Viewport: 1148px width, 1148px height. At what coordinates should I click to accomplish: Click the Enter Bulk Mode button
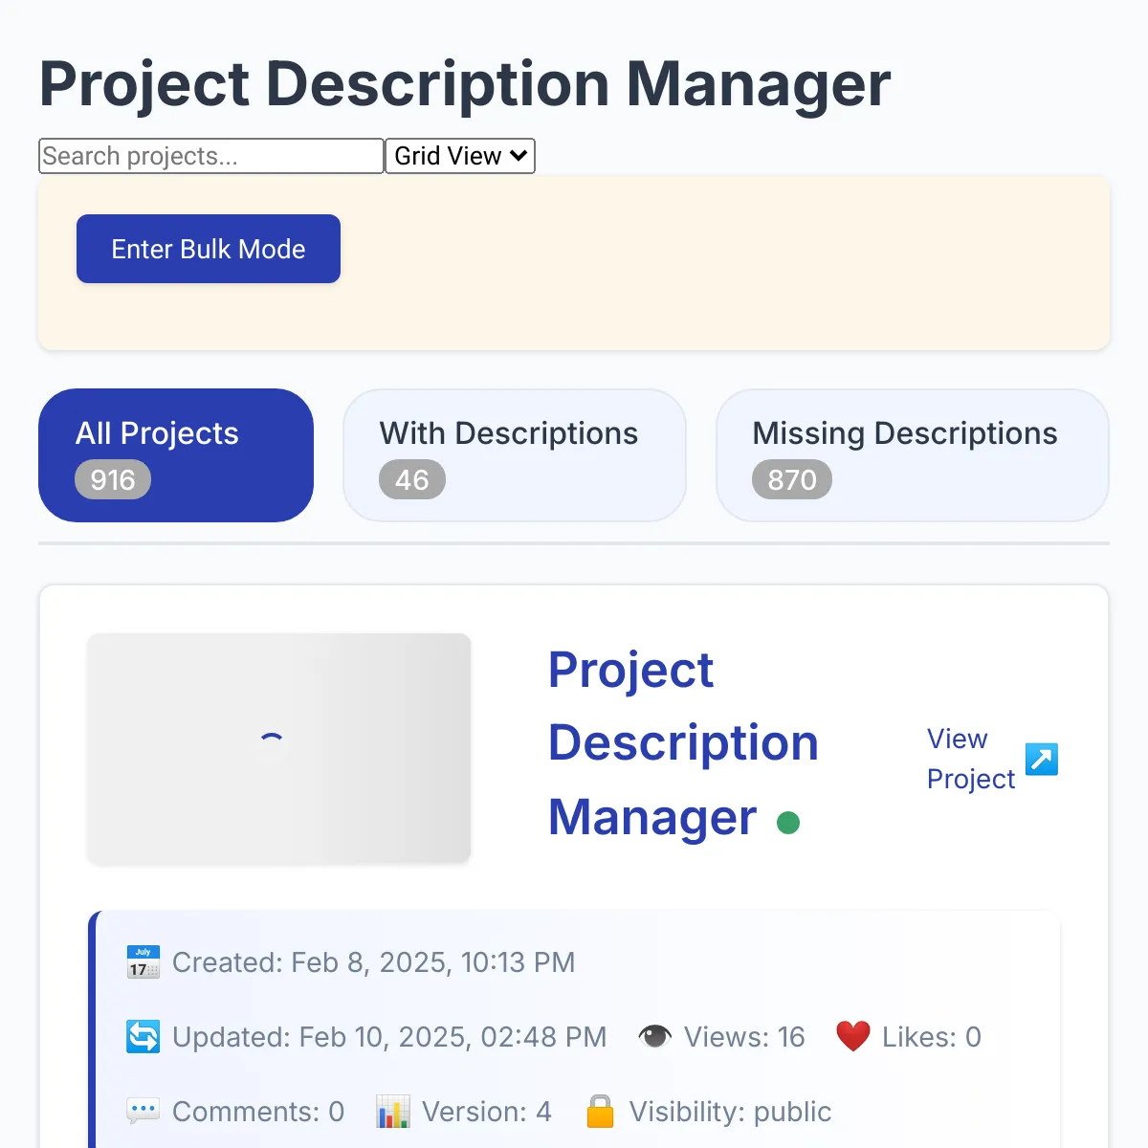coord(209,249)
